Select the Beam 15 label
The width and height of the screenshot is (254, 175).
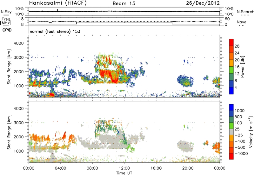point(124,3)
